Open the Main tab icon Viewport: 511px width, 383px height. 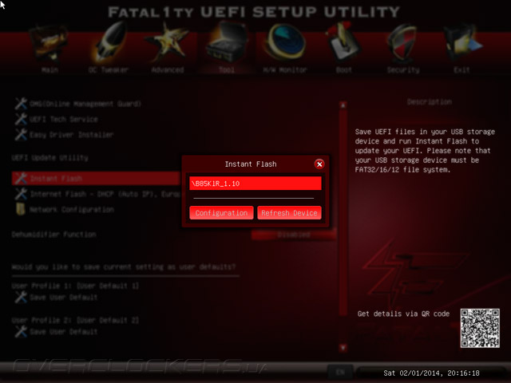49,44
